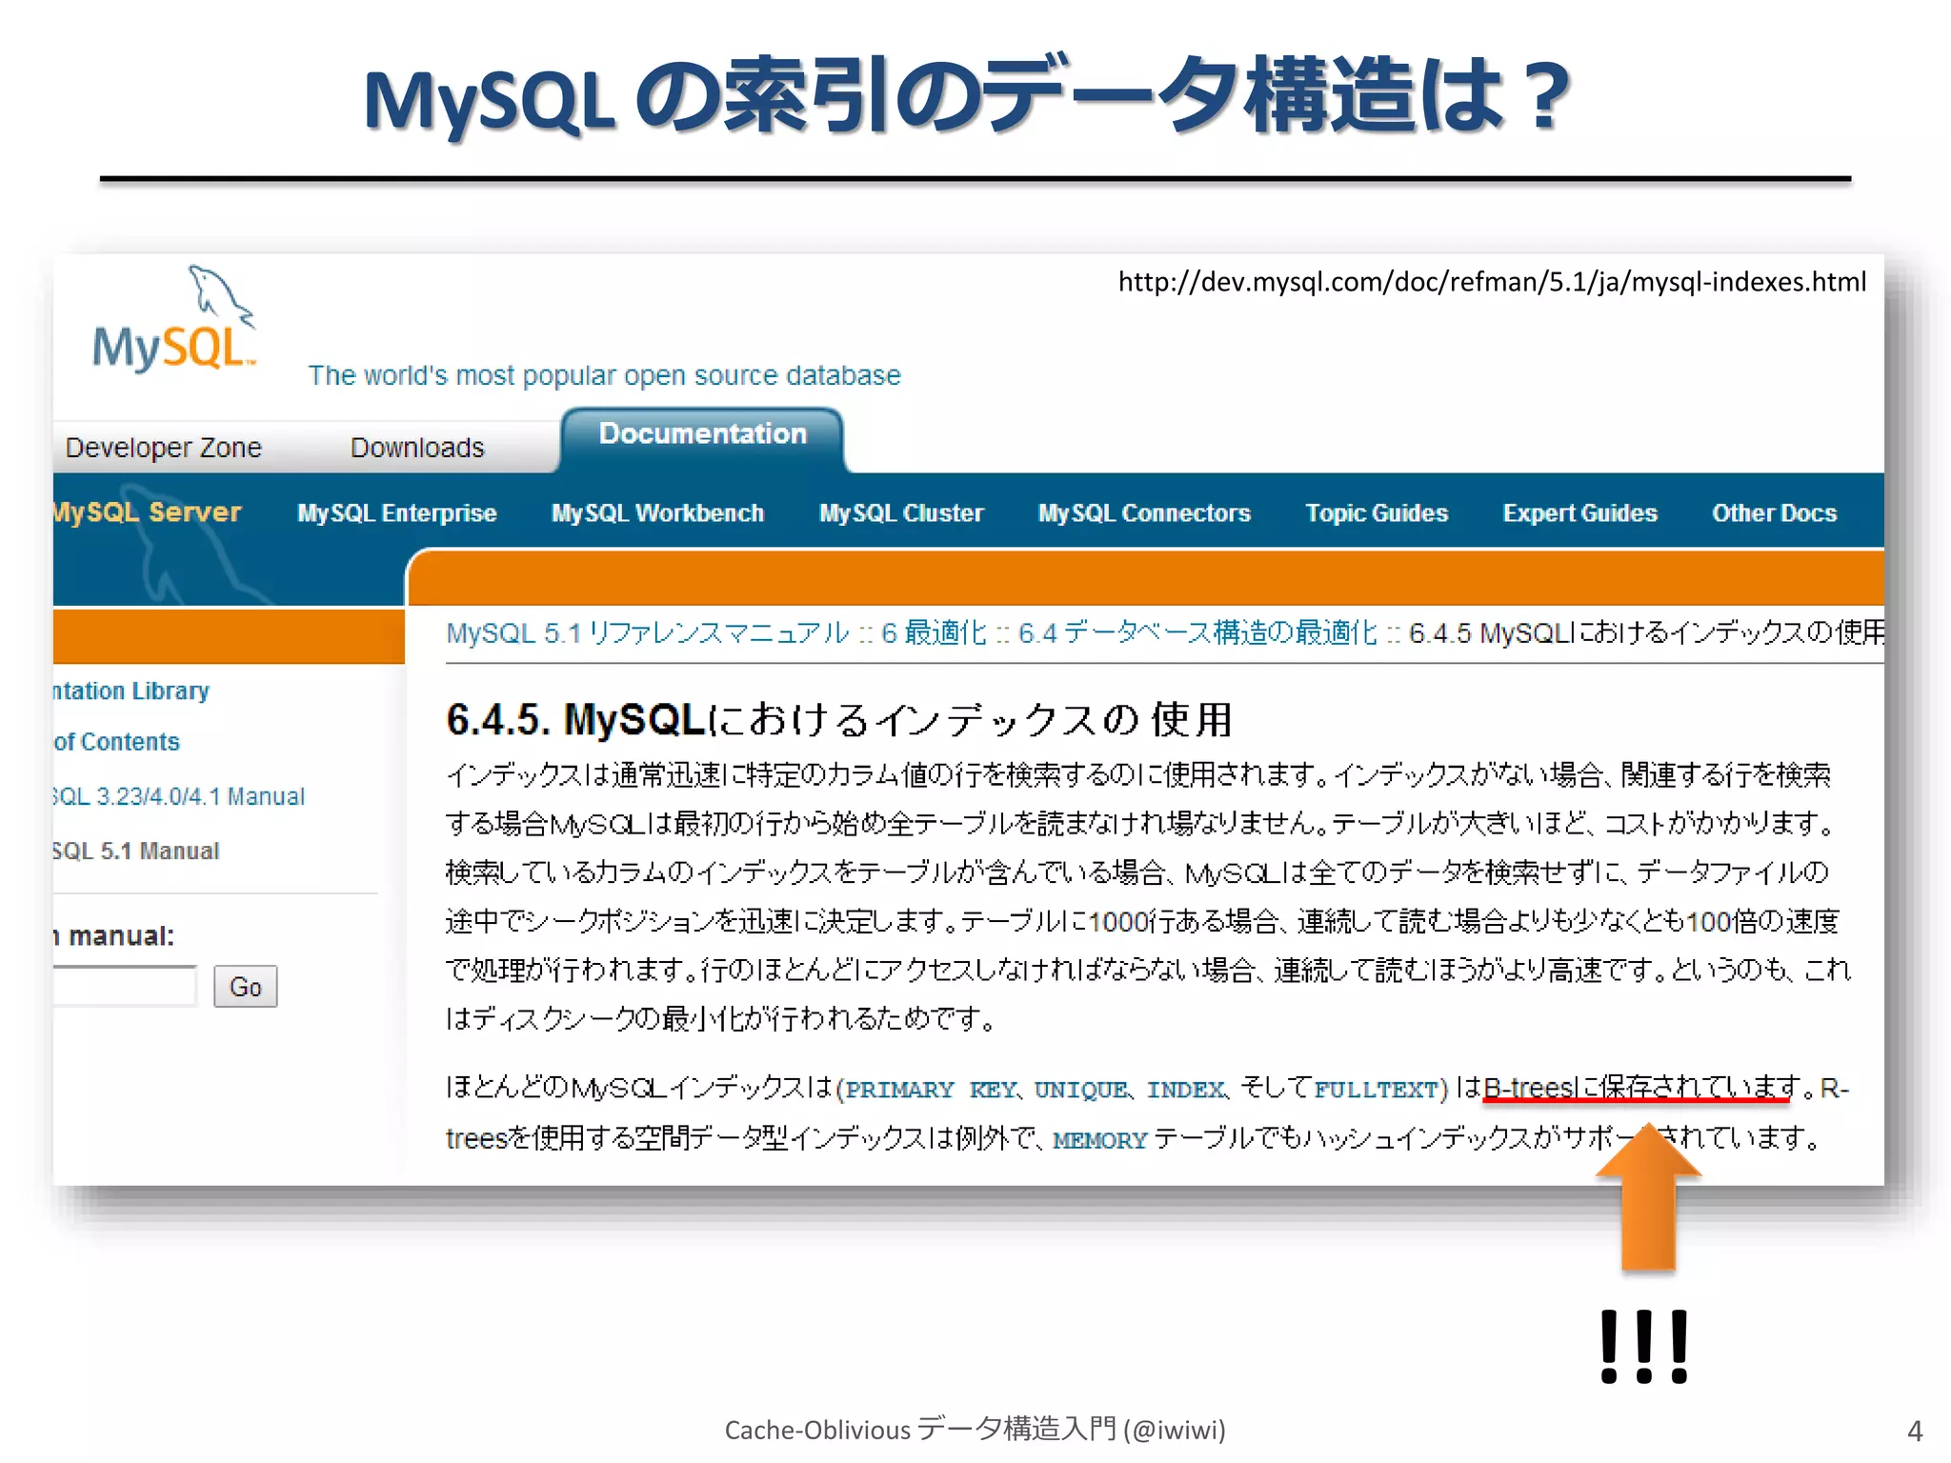The width and height of the screenshot is (1951, 1463).
Task: Click the manual search input field
Action: [x=125, y=987]
